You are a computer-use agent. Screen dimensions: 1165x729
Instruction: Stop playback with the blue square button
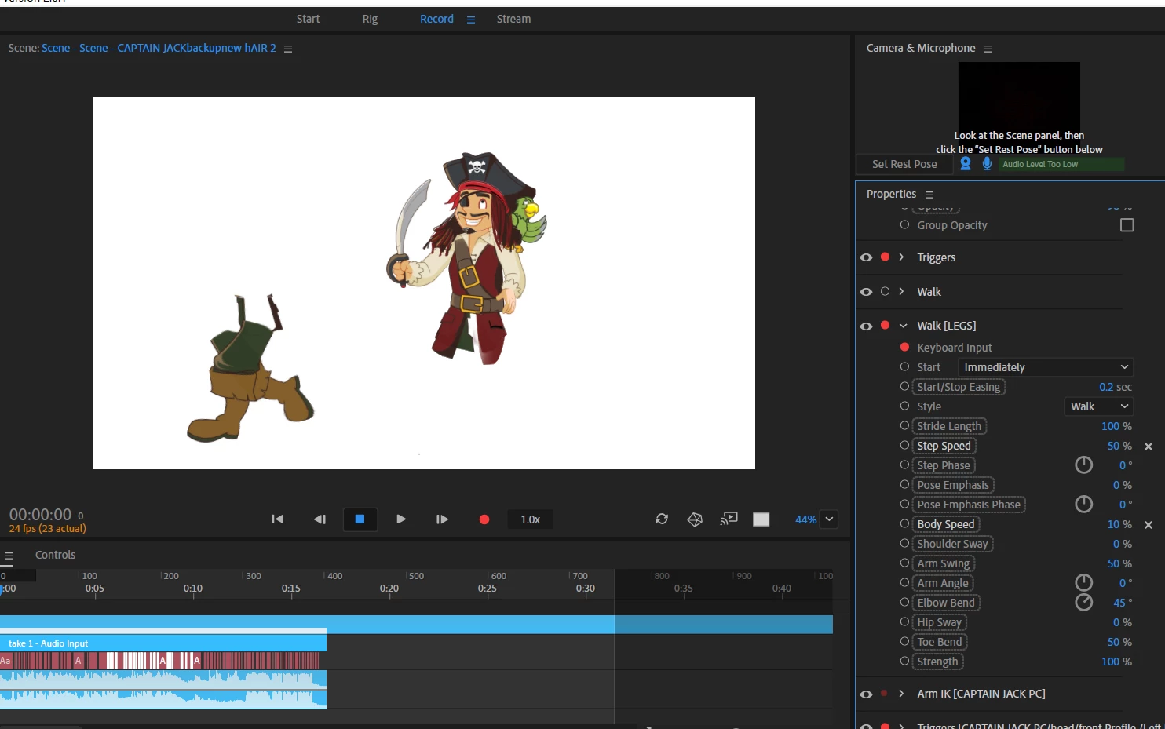[x=360, y=519]
